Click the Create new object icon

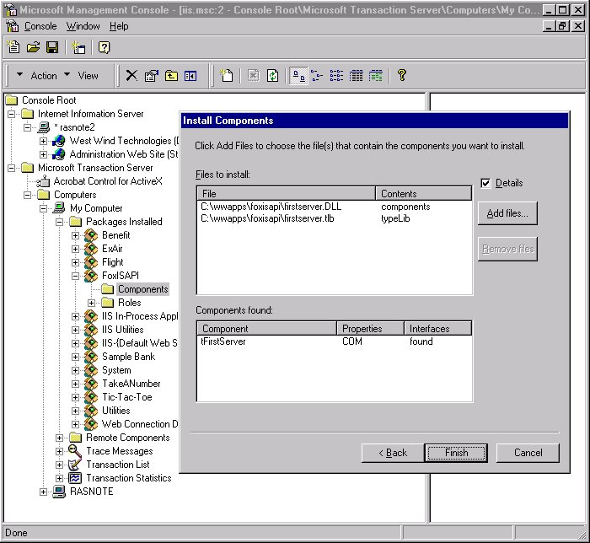pyautogui.click(x=227, y=75)
